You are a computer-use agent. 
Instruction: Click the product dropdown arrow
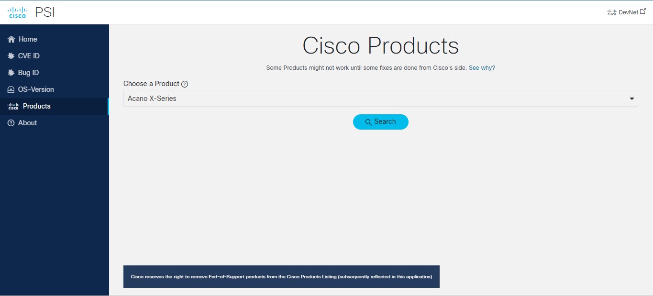tap(632, 99)
